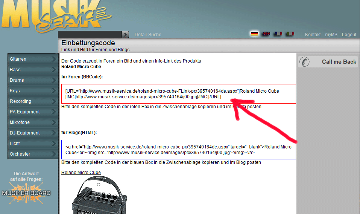Click the Roland Micro Cube amplifier image
This screenshot has height=214, width=360.
(x=99, y=195)
